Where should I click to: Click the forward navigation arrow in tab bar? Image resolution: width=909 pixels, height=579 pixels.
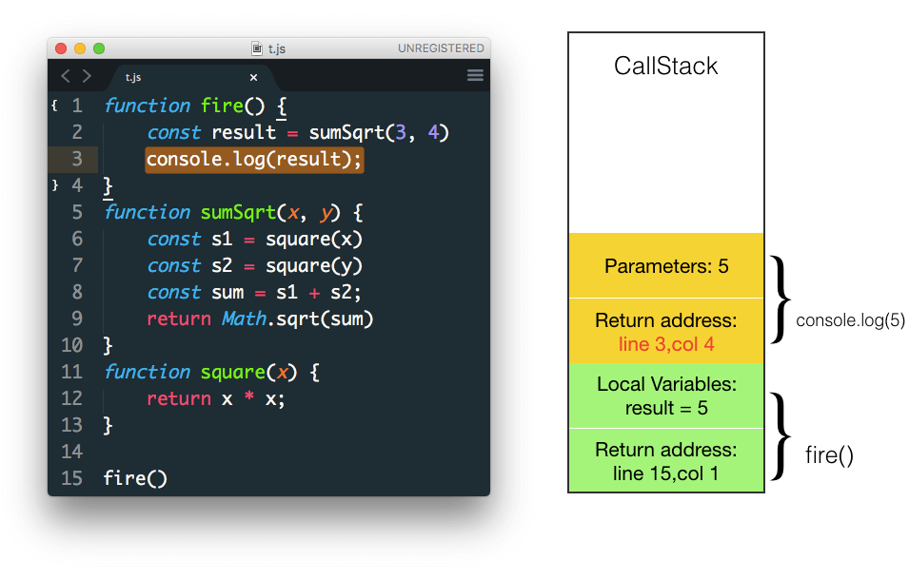click(x=87, y=76)
